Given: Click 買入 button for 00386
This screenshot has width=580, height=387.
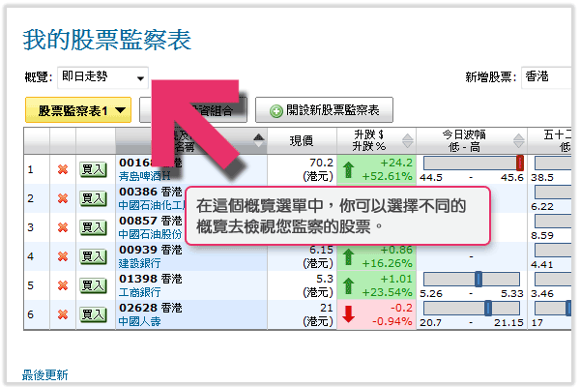Looking at the screenshot, I should (x=93, y=198).
